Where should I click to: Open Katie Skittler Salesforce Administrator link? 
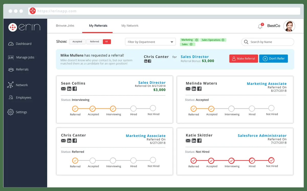[262, 136]
